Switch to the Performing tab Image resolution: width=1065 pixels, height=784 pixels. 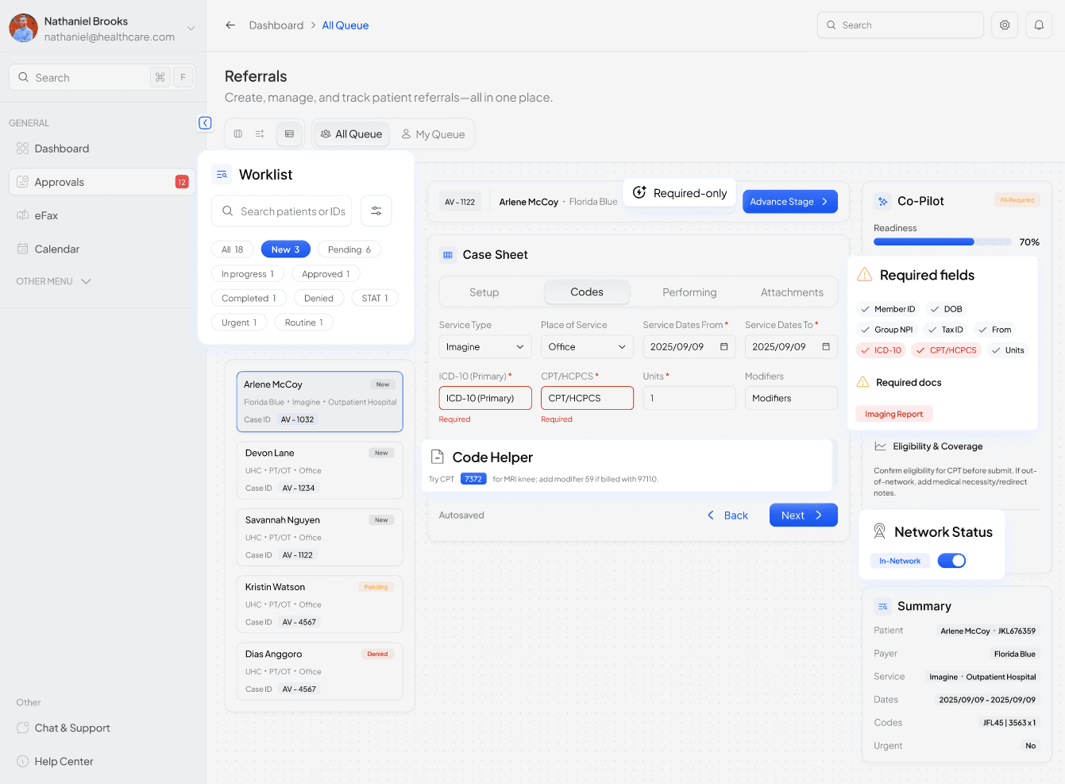689,292
